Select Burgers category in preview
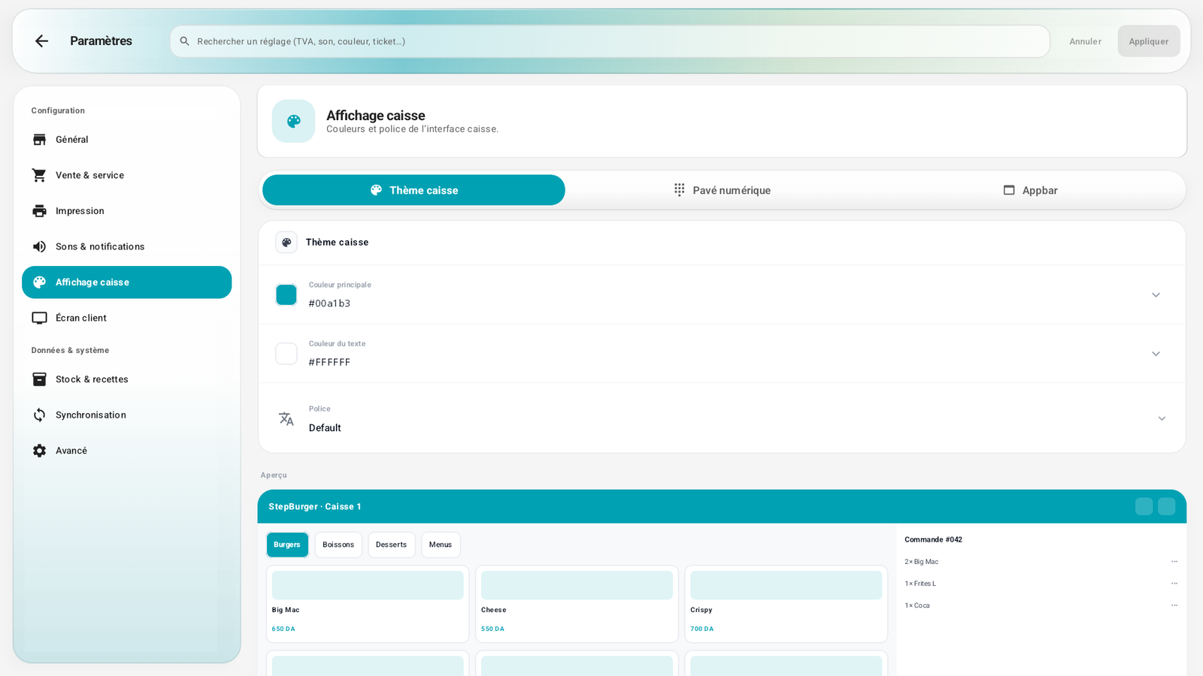This screenshot has height=676, width=1203. [287, 545]
